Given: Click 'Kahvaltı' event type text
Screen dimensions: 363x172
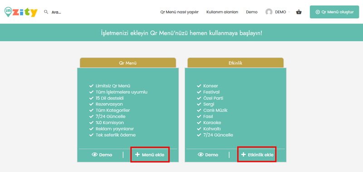Looking at the screenshot, I should pos(212,129).
